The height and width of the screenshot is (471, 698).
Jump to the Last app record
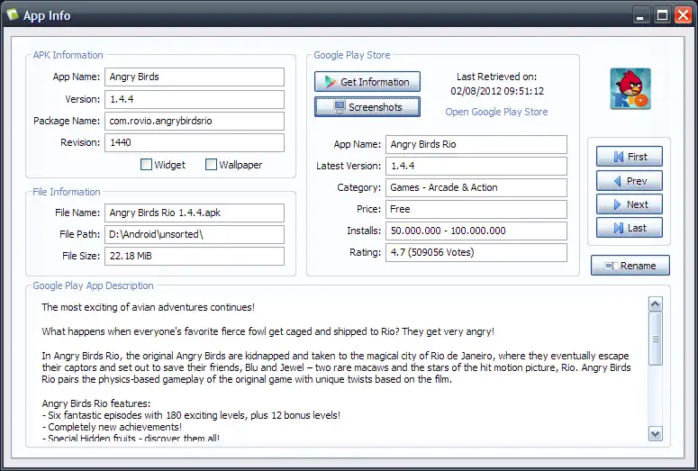coord(629,228)
